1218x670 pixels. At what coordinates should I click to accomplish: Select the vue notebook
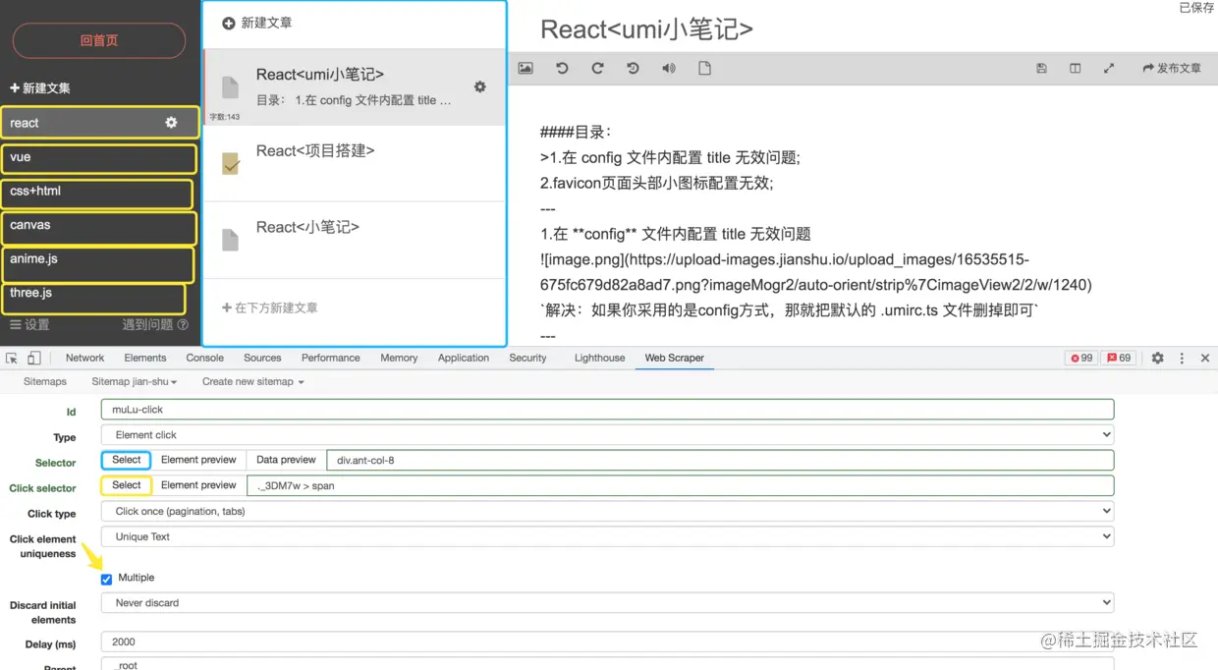tap(98, 158)
